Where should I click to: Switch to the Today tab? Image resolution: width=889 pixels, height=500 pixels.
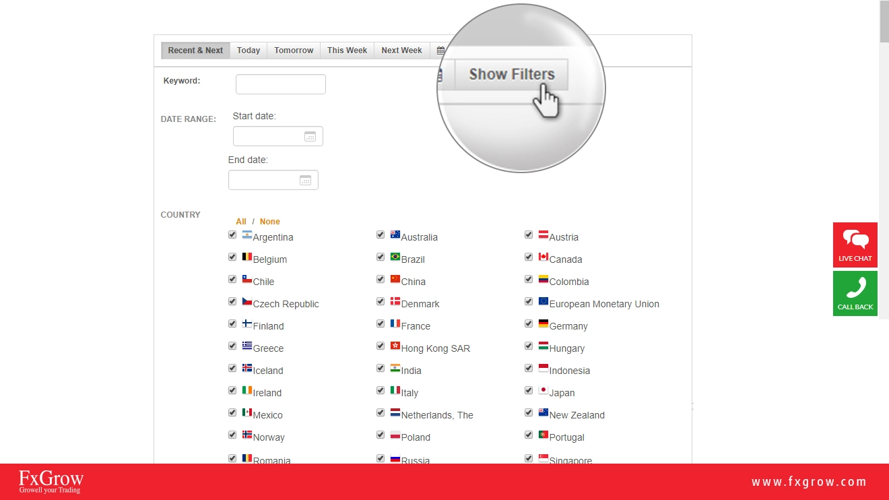click(x=249, y=51)
